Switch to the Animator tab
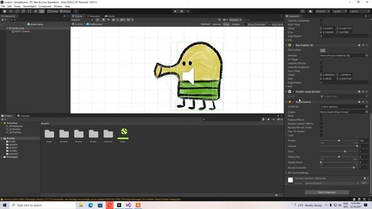 click(94, 16)
